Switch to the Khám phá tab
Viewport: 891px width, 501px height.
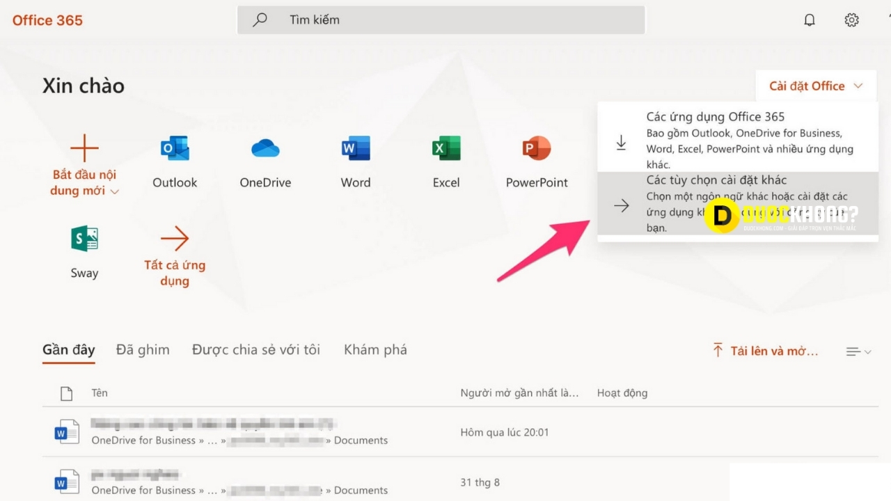point(375,349)
